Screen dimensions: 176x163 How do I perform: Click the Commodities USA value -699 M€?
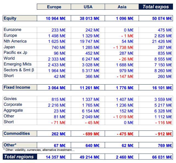click(x=91, y=134)
